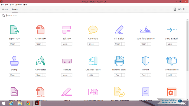Select the Stamp tool icon
Screen dimensions: 189x106
pos(14,61)
